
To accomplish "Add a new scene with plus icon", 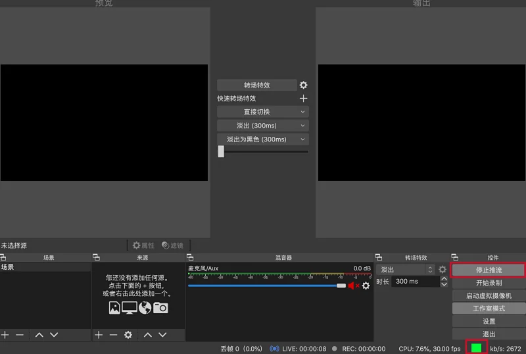I will coord(5,335).
